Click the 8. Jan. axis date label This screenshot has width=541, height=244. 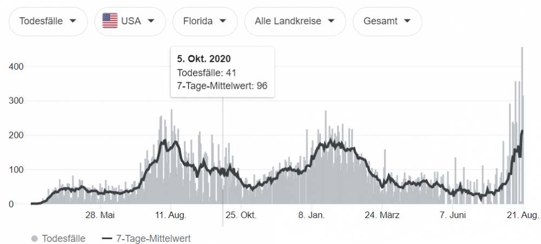311,215
